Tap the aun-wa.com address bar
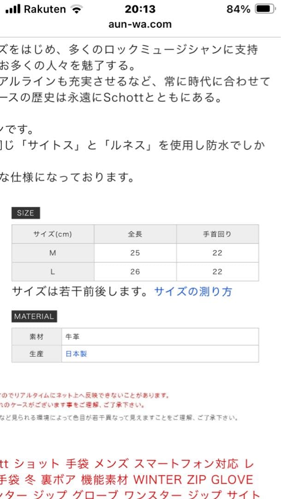281x499 pixels. click(140, 24)
